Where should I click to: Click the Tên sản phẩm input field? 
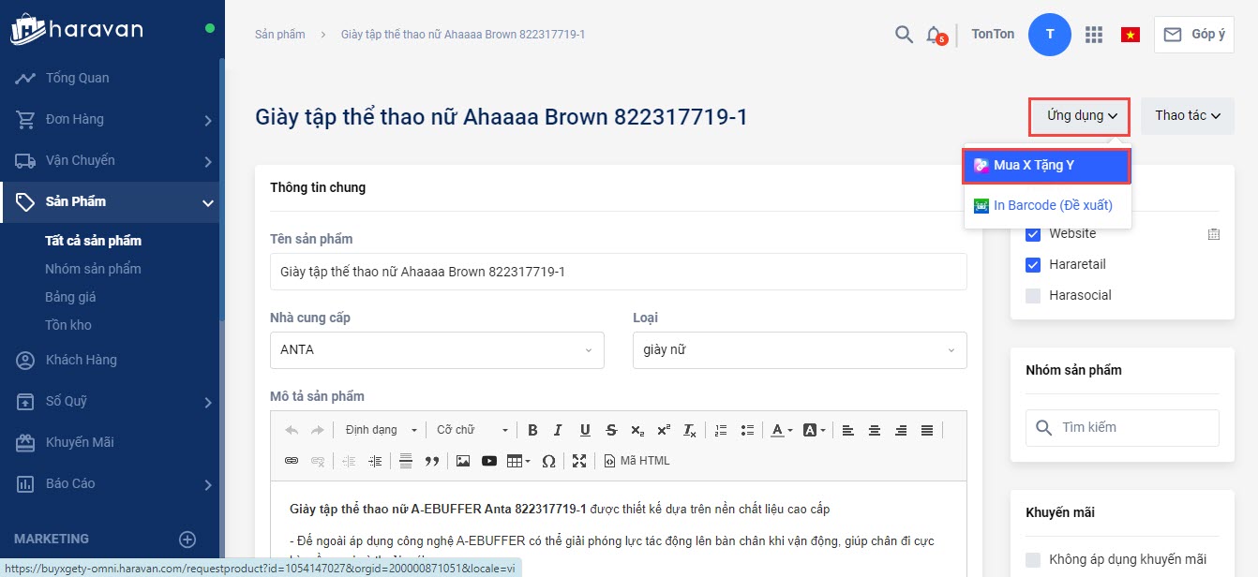coord(618,272)
